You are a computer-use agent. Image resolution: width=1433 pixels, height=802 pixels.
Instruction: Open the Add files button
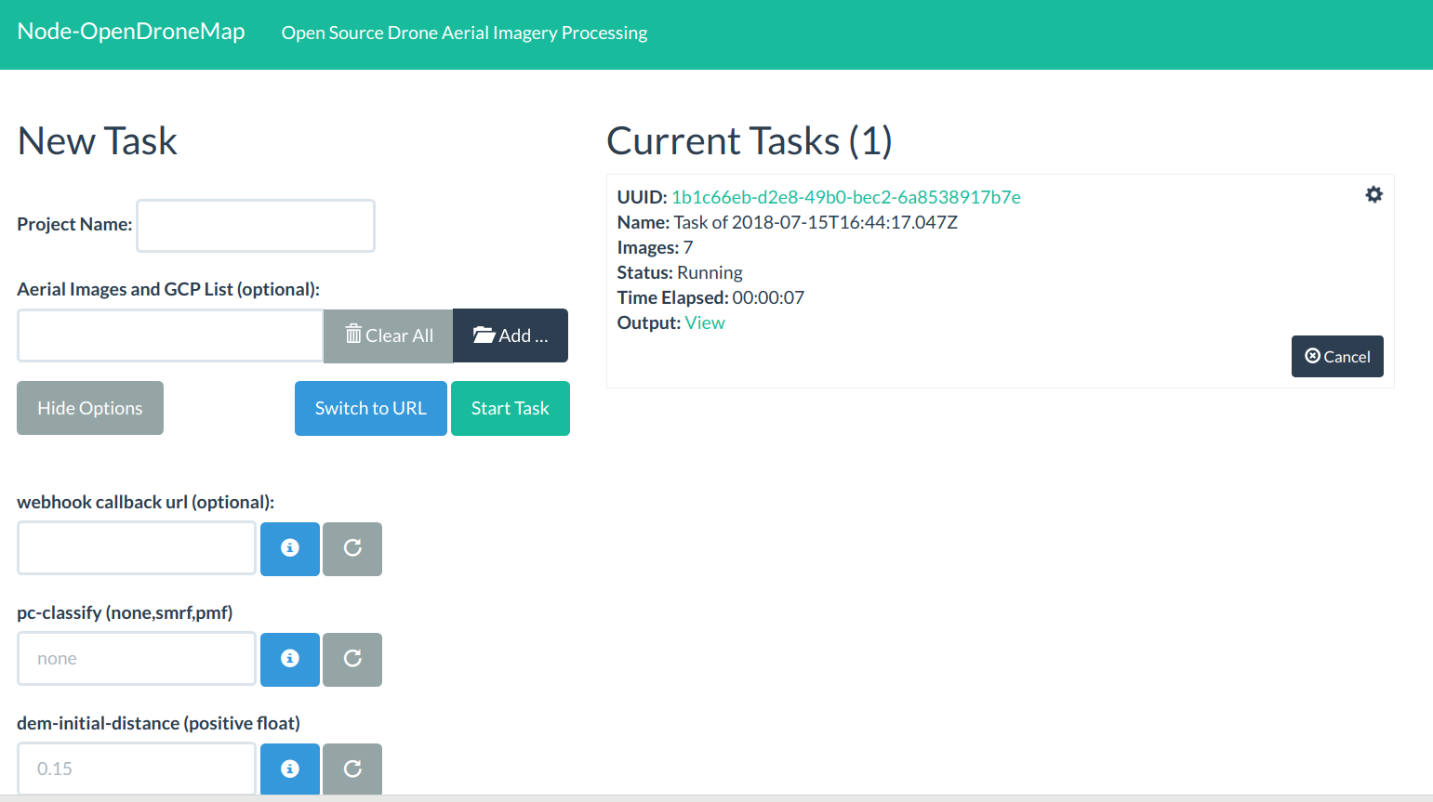[511, 335]
